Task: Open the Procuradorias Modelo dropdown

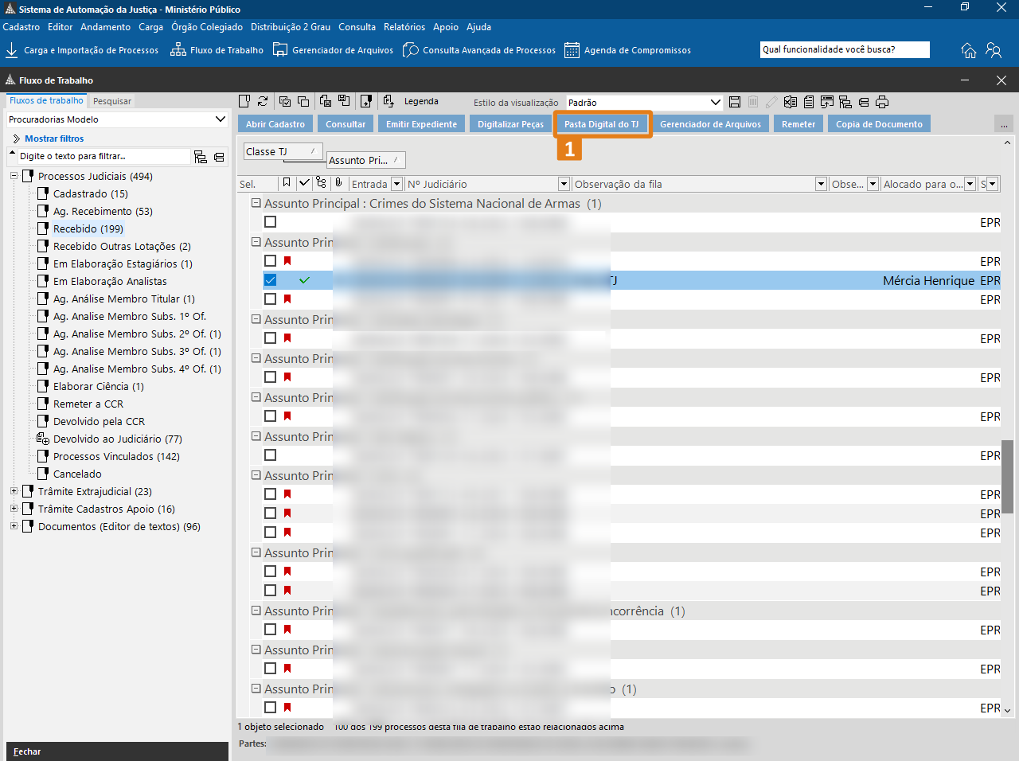Action: coord(117,119)
